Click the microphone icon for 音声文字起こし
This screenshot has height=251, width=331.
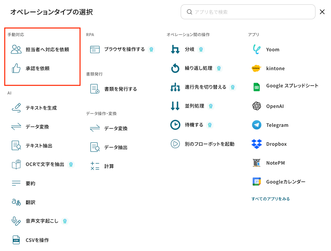[16, 221]
